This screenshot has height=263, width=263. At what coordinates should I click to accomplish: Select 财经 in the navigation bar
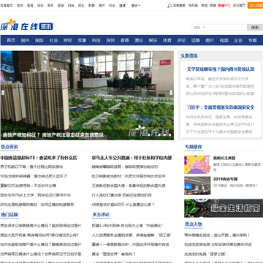point(68,40)
